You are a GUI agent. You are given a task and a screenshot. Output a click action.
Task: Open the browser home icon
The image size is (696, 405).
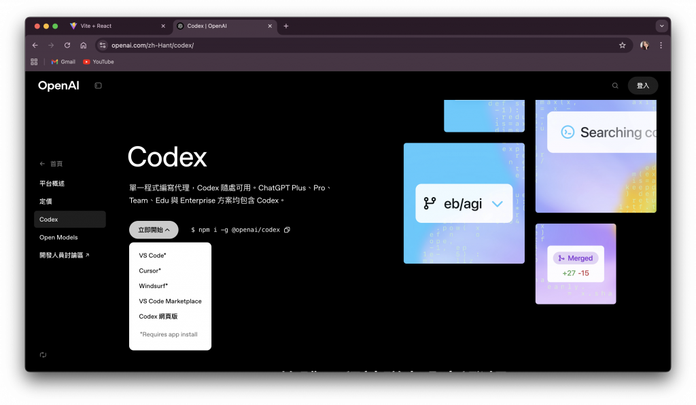coord(84,46)
